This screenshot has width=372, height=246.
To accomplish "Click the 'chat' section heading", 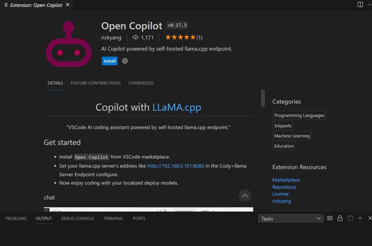I will coord(49,197).
